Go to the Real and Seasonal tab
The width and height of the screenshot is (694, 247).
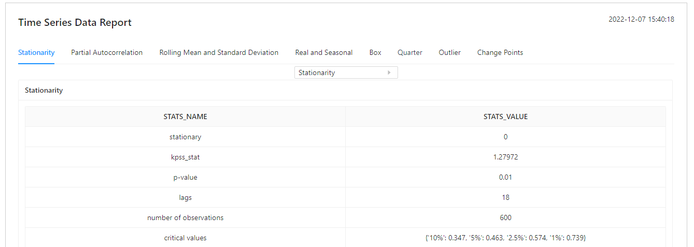click(x=324, y=52)
